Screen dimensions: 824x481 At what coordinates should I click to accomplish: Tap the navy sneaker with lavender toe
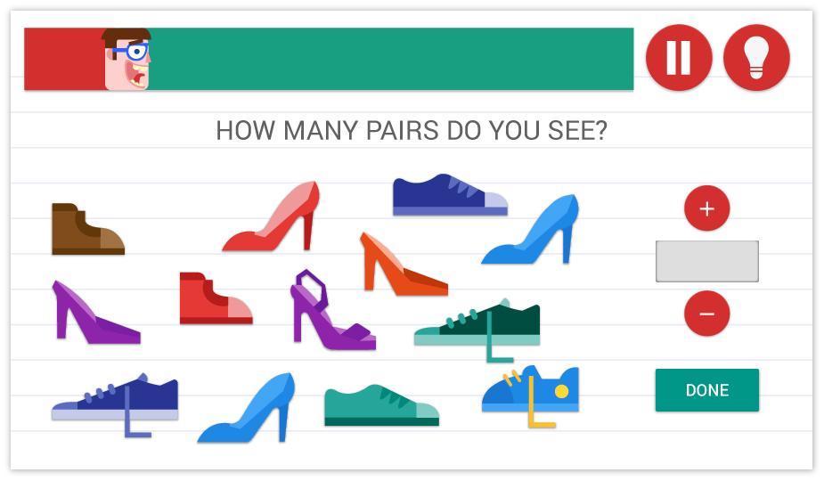[x=451, y=194]
